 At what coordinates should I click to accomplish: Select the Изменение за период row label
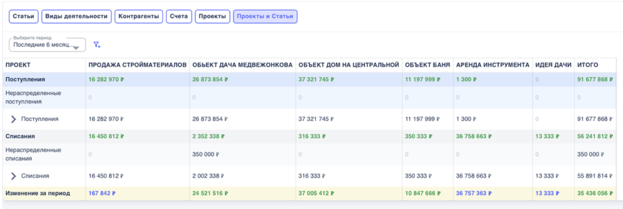pyautogui.click(x=38, y=193)
